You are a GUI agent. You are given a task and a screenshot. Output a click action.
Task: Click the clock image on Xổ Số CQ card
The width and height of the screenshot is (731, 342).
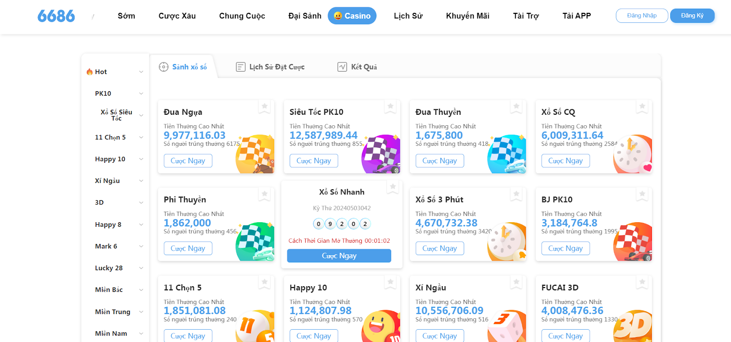point(633,154)
